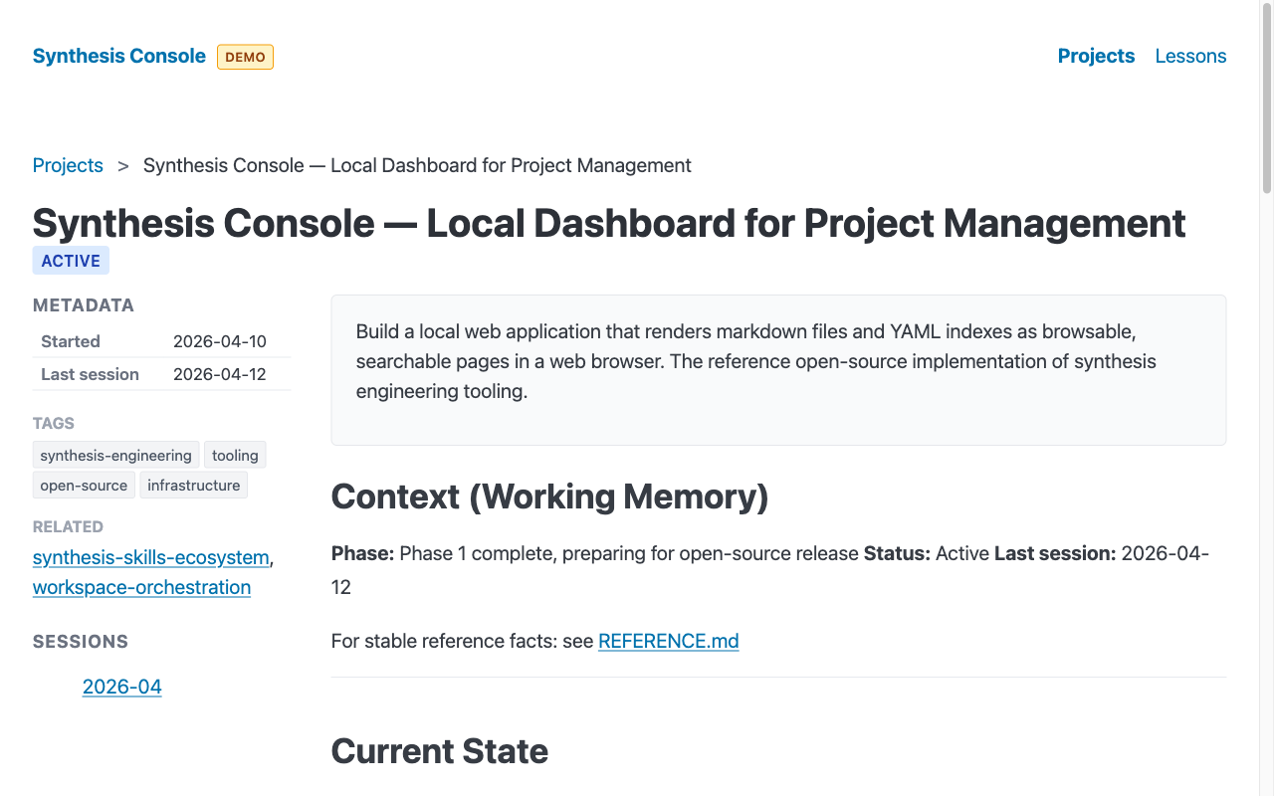Screen dimensions: 1274x796
Task: Click the Started date in metadata
Action: coord(219,341)
